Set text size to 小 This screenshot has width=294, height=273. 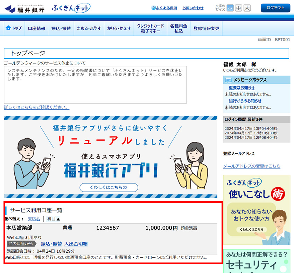point(230,8)
